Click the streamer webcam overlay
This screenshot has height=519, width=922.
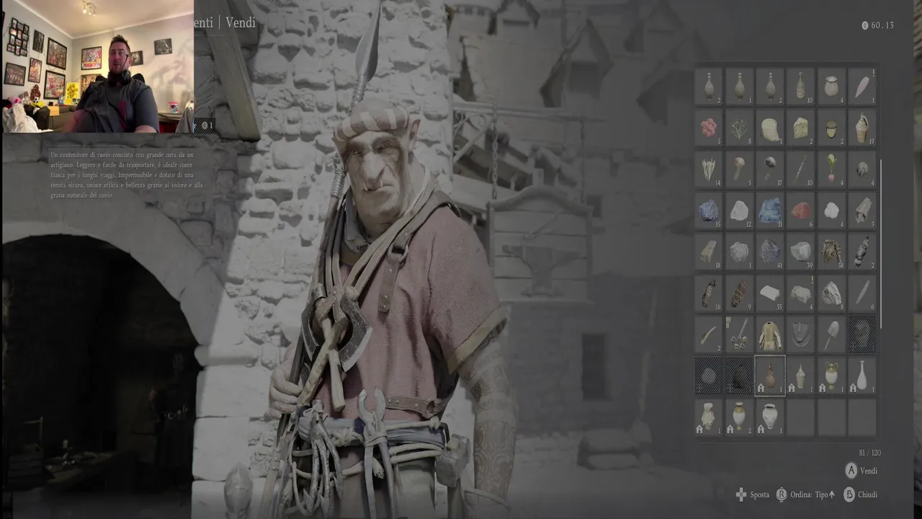pyautogui.click(x=98, y=66)
